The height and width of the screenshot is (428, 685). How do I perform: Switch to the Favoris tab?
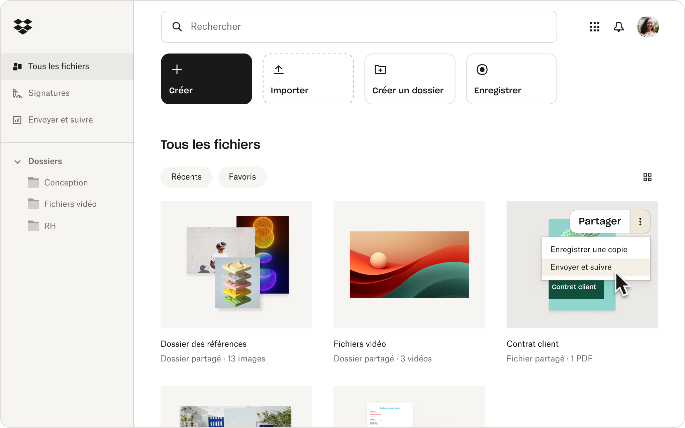click(x=241, y=177)
